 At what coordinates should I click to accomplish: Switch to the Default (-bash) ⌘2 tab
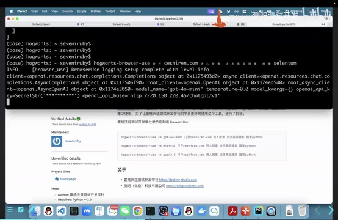126,24
